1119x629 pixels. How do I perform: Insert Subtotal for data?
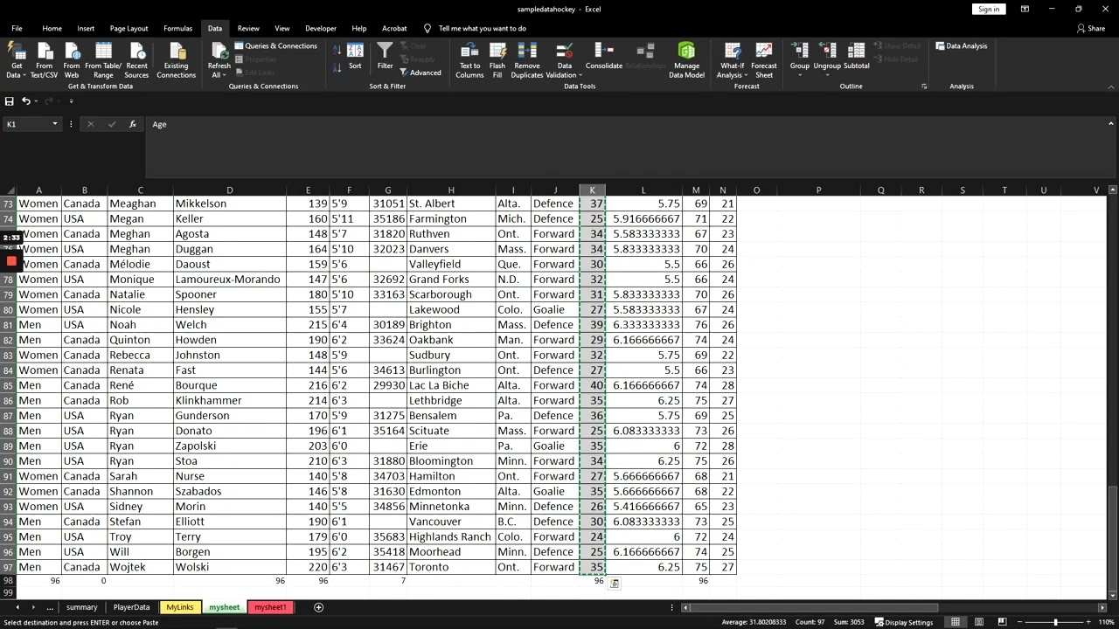tap(856, 56)
